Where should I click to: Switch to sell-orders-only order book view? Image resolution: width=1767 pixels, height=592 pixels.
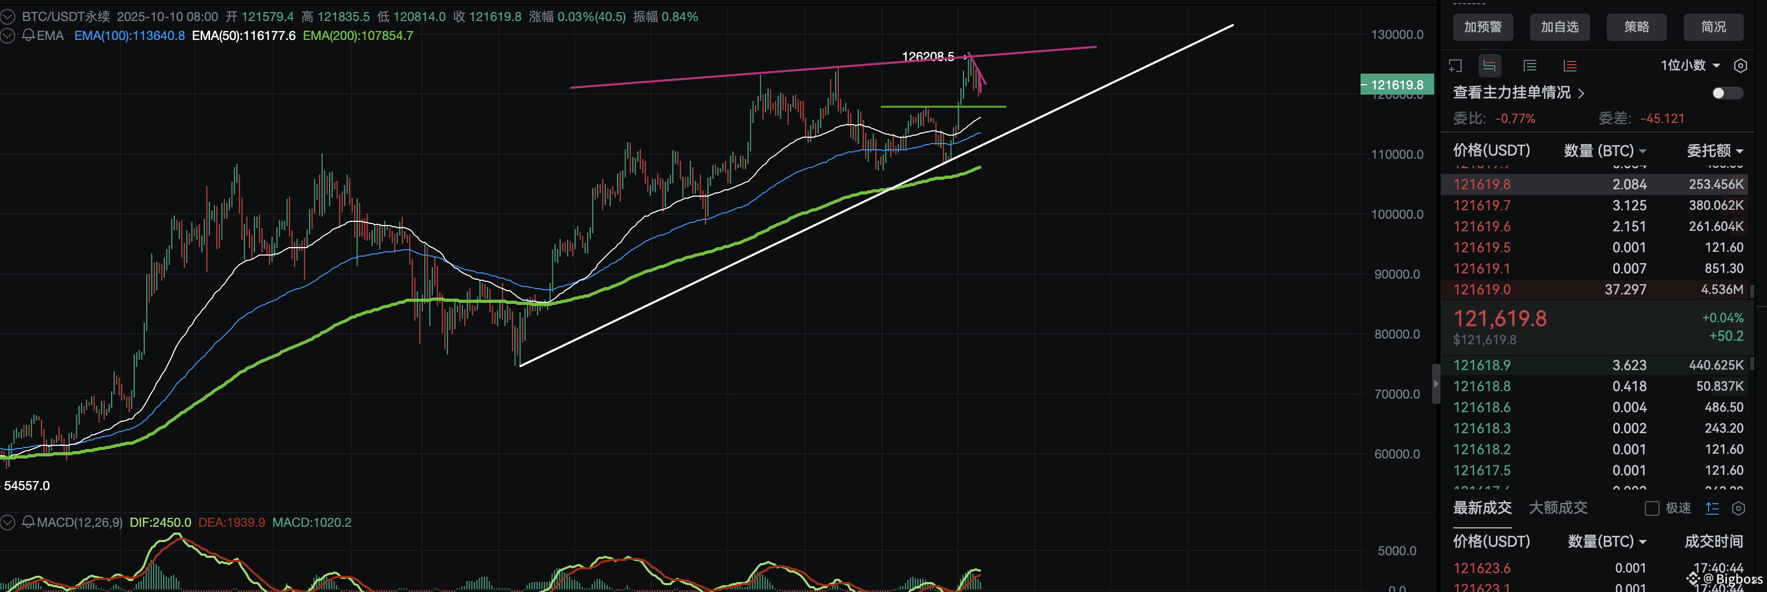[1570, 66]
